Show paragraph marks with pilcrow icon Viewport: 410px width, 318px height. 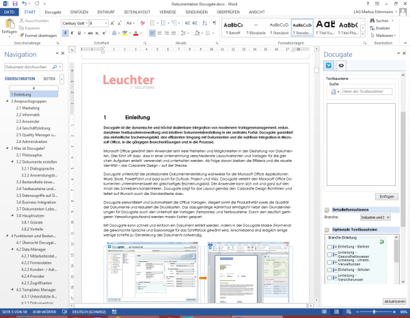(x=215, y=23)
